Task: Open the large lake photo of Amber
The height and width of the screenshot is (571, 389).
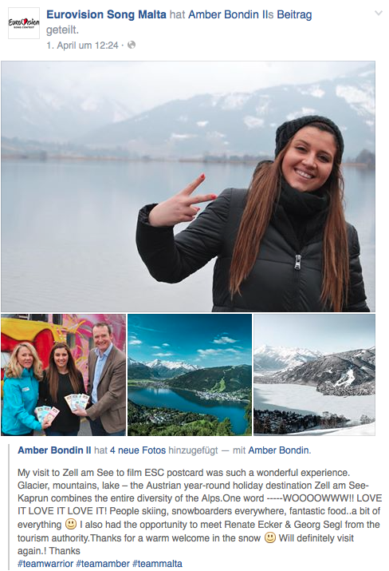Action: tap(188, 186)
